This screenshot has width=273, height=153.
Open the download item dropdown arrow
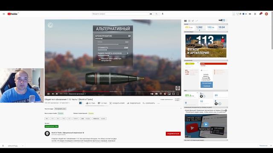coord(23,146)
